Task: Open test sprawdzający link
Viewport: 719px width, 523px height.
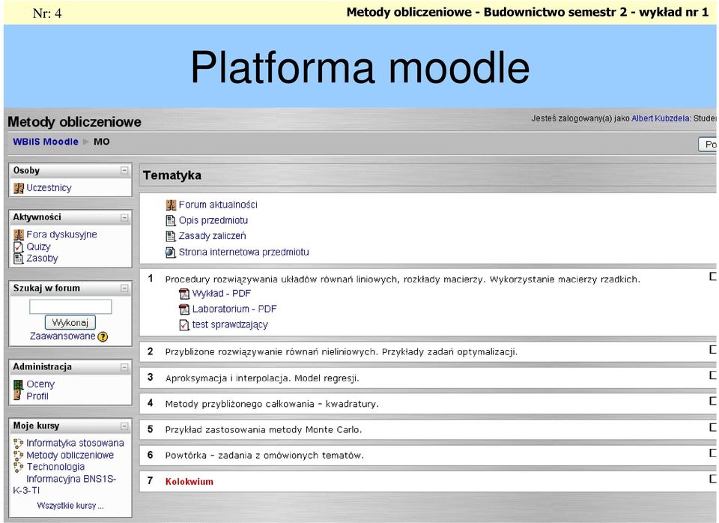Action: [x=230, y=324]
